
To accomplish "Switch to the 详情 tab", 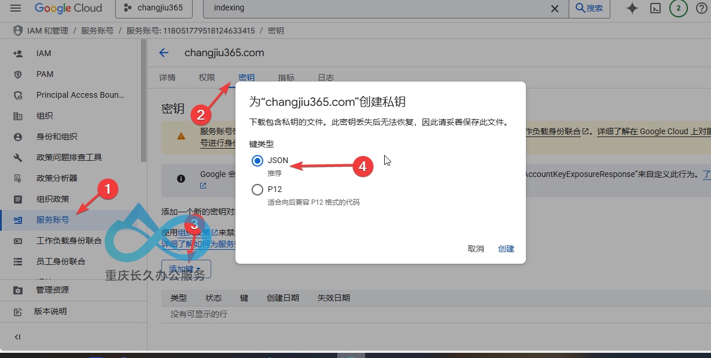I will click(x=167, y=77).
